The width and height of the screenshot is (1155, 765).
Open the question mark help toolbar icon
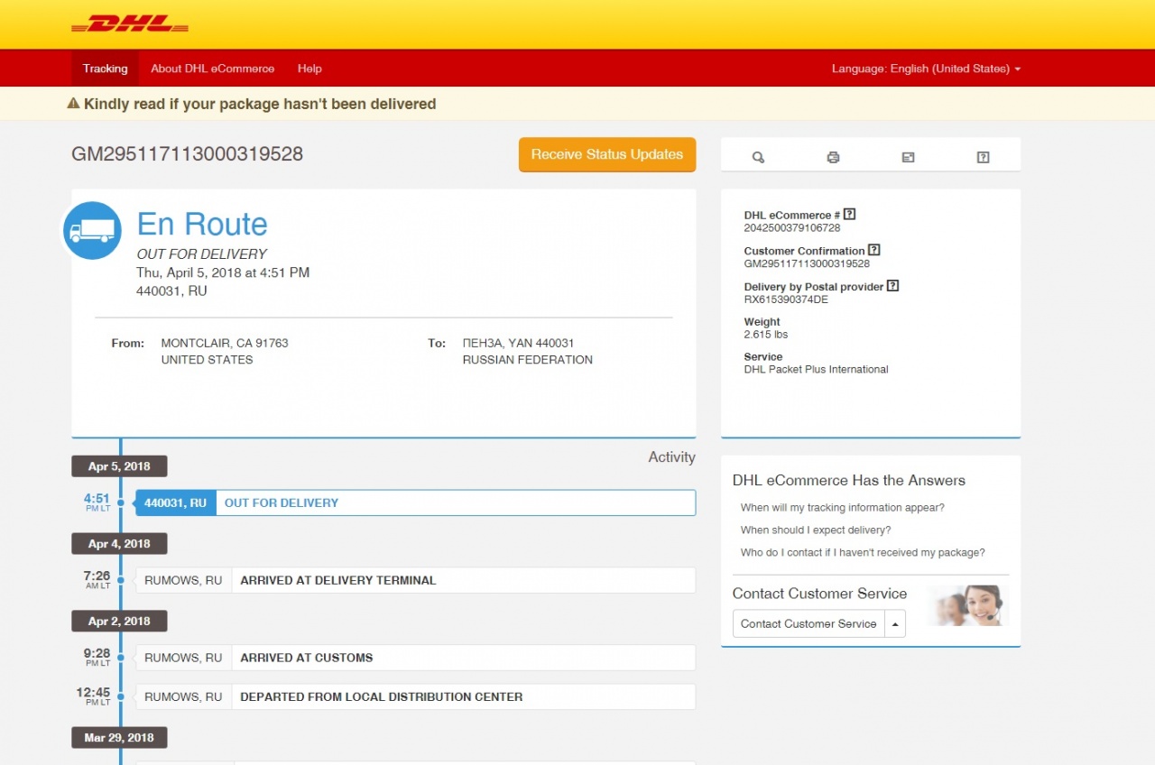tap(983, 157)
